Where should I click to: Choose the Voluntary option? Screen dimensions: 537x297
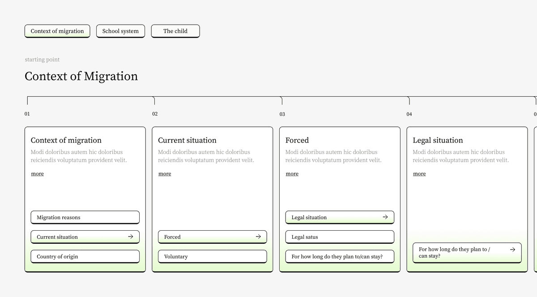(x=212, y=257)
